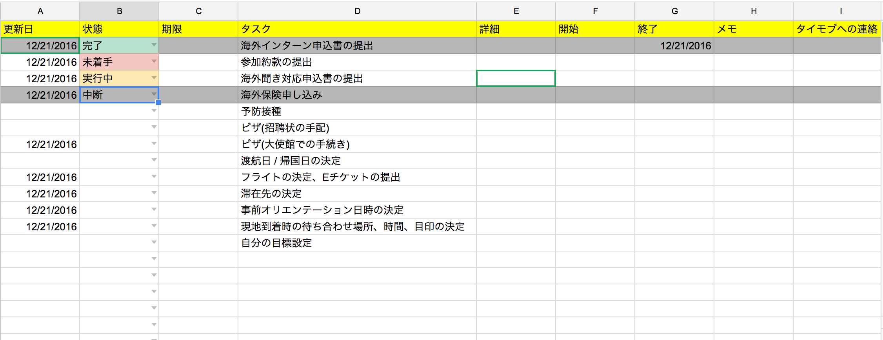Screen dimensions: 883x340
Task: Click the 詳細 header cell
Action: pos(516,29)
